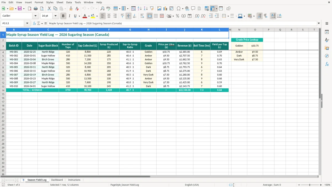The image size is (332, 187).
Task: Click Sort Ascending icon
Action: (140, 9)
